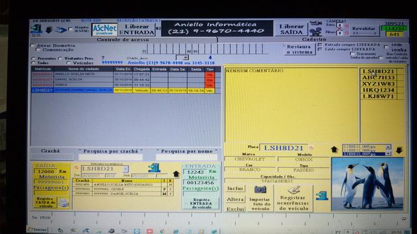Click the Placa field showing LSH8D21
The width and height of the screenshot is (417, 234).
[284, 148]
